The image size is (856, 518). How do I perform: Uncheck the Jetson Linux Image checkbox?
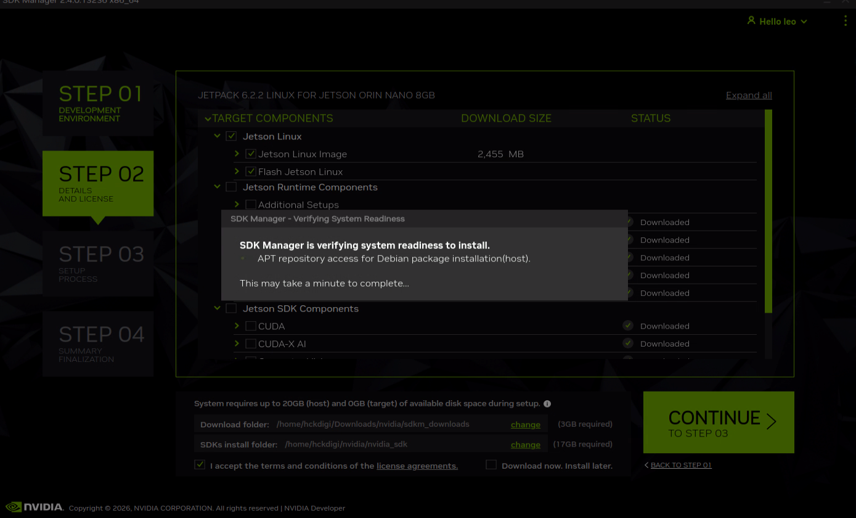(251, 154)
